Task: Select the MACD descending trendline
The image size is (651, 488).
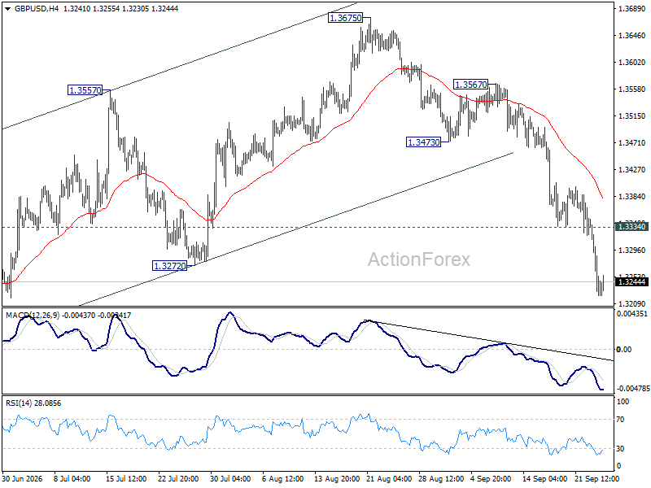Action: click(490, 341)
